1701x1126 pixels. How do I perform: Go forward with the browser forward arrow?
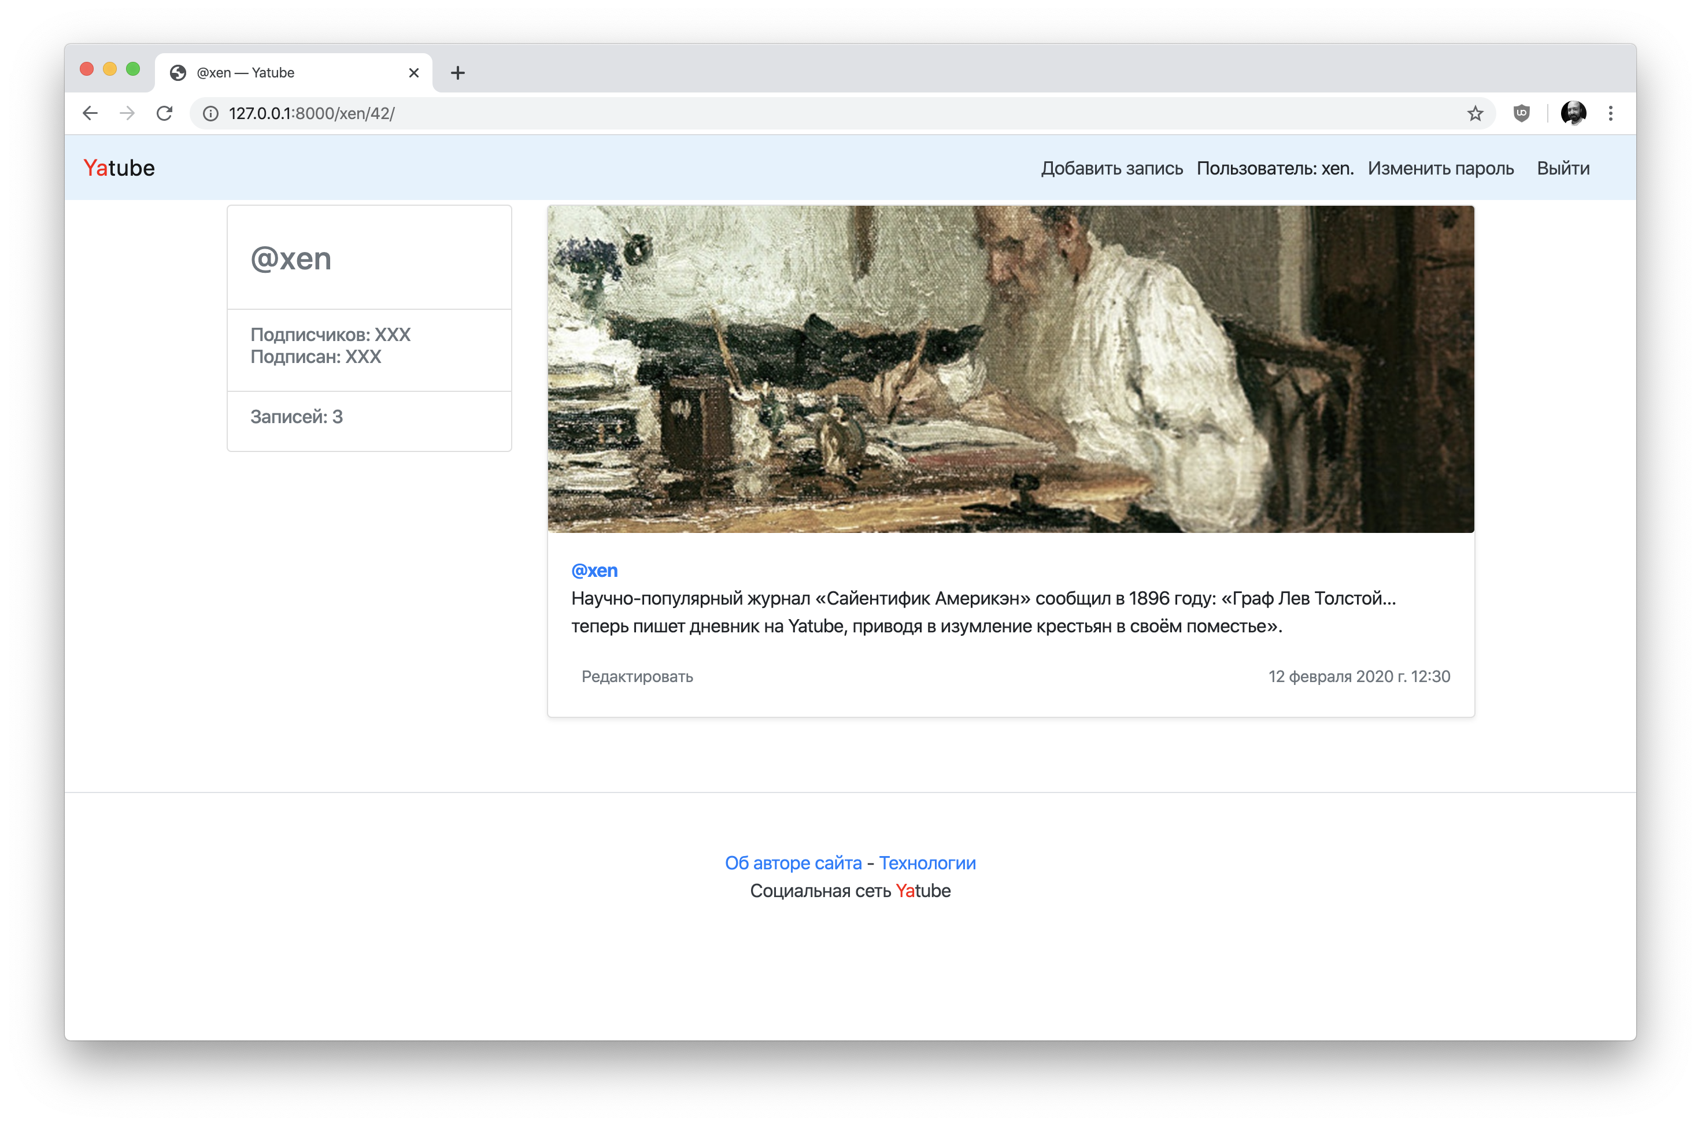click(127, 113)
